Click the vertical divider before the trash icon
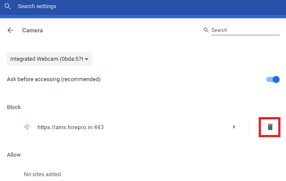Image resolution: width=286 pixels, height=181 pixels. point(248,127)
